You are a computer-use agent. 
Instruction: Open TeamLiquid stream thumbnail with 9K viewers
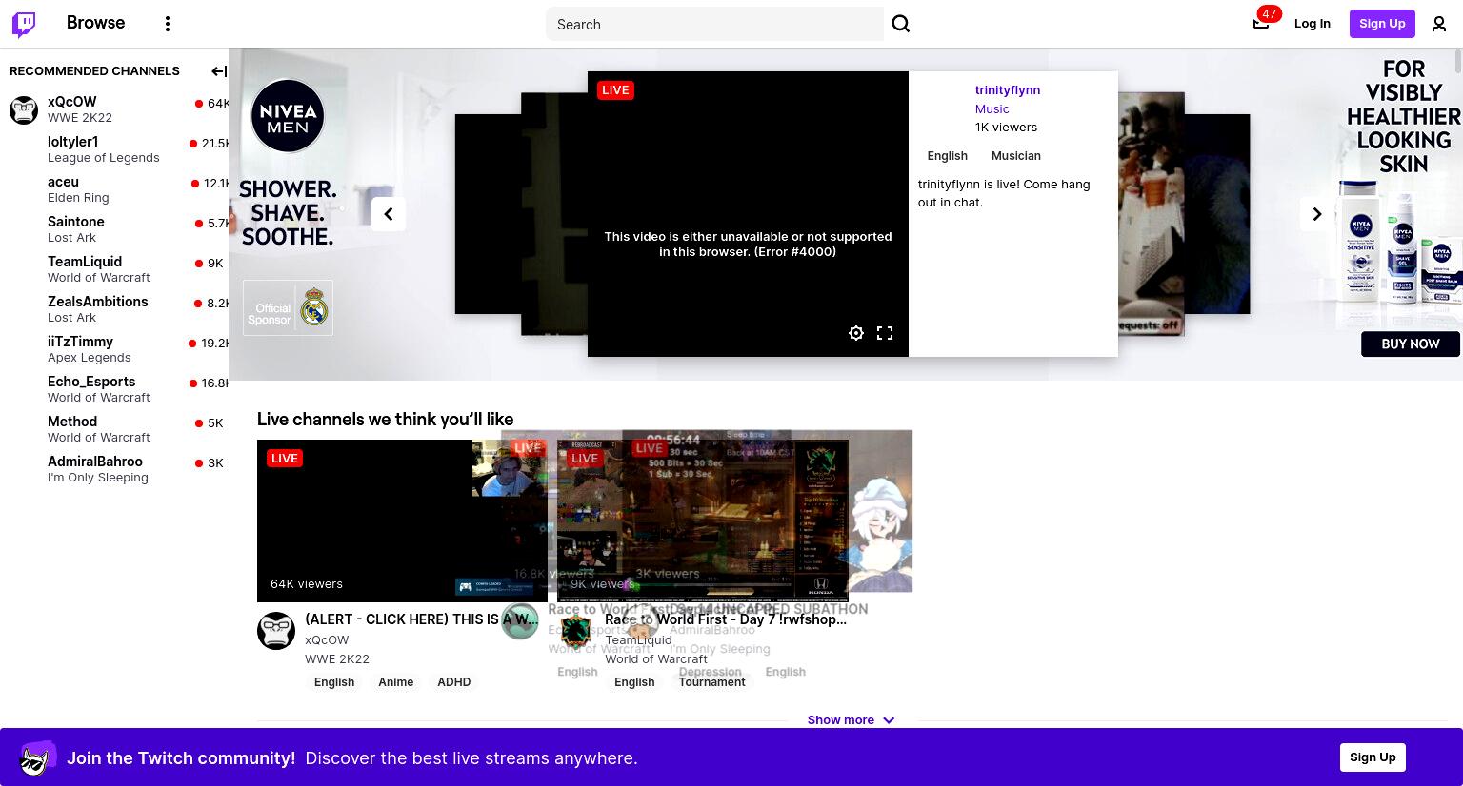(703, 521)
